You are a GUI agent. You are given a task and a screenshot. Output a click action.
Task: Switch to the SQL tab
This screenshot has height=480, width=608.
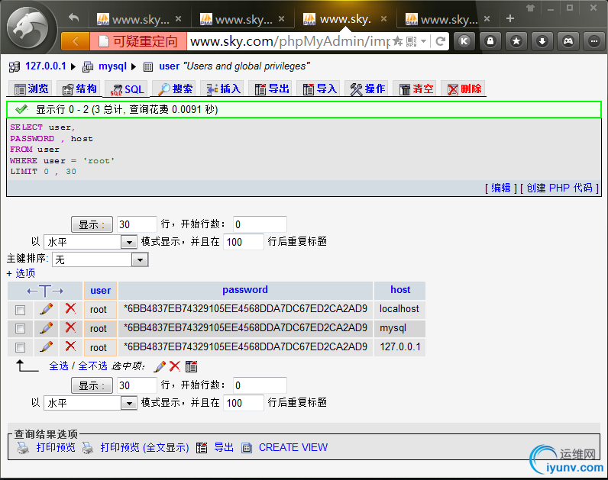tap(127, 89)
